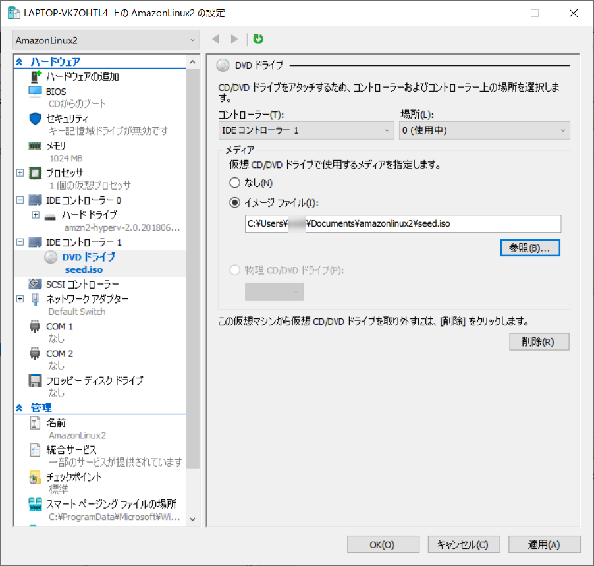Select the イメージ ファイル(I) radio button
This screenshot has height=566, width=594.
[x=235, y=202]
